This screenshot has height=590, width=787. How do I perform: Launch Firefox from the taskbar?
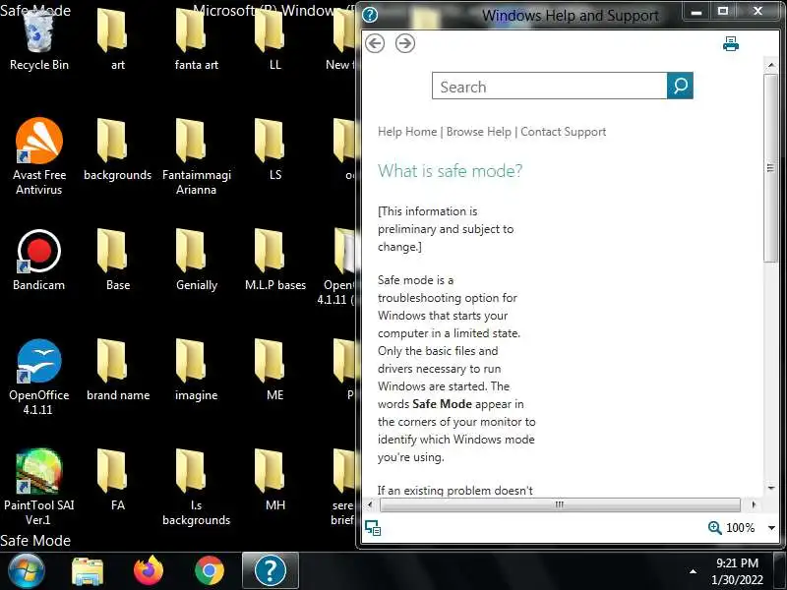(x=149, y=571)
